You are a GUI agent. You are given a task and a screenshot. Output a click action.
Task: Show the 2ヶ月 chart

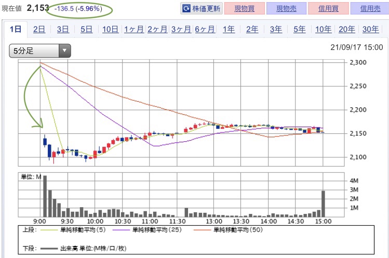[x=157, y=29]
